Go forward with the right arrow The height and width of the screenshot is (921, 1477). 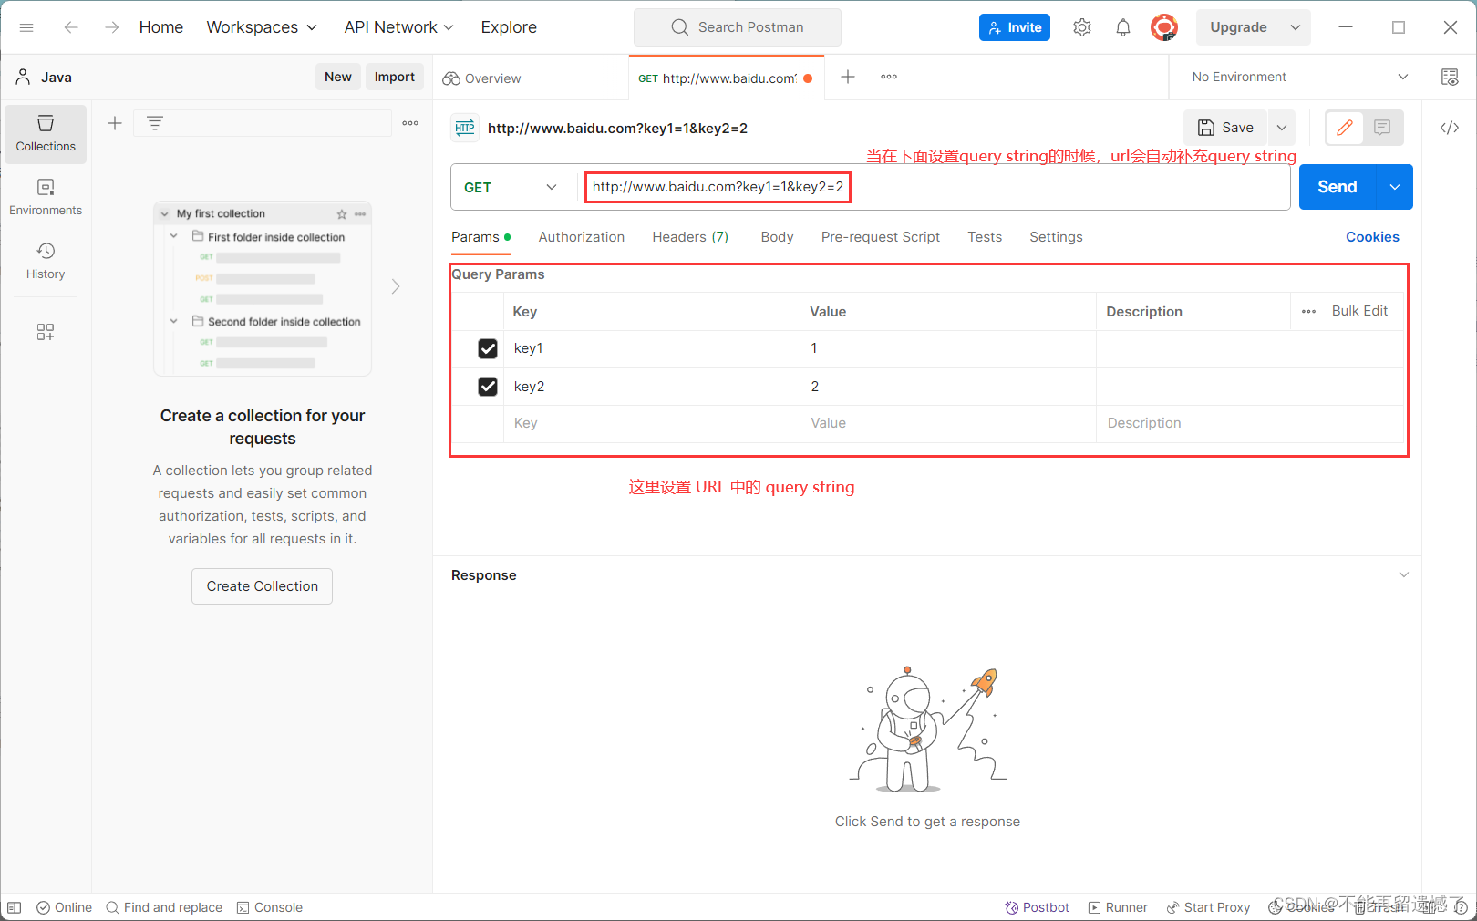[111, 27]
